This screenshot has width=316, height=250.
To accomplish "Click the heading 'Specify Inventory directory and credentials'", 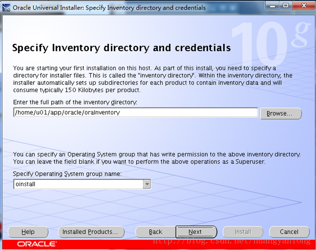I will [121, 48].
